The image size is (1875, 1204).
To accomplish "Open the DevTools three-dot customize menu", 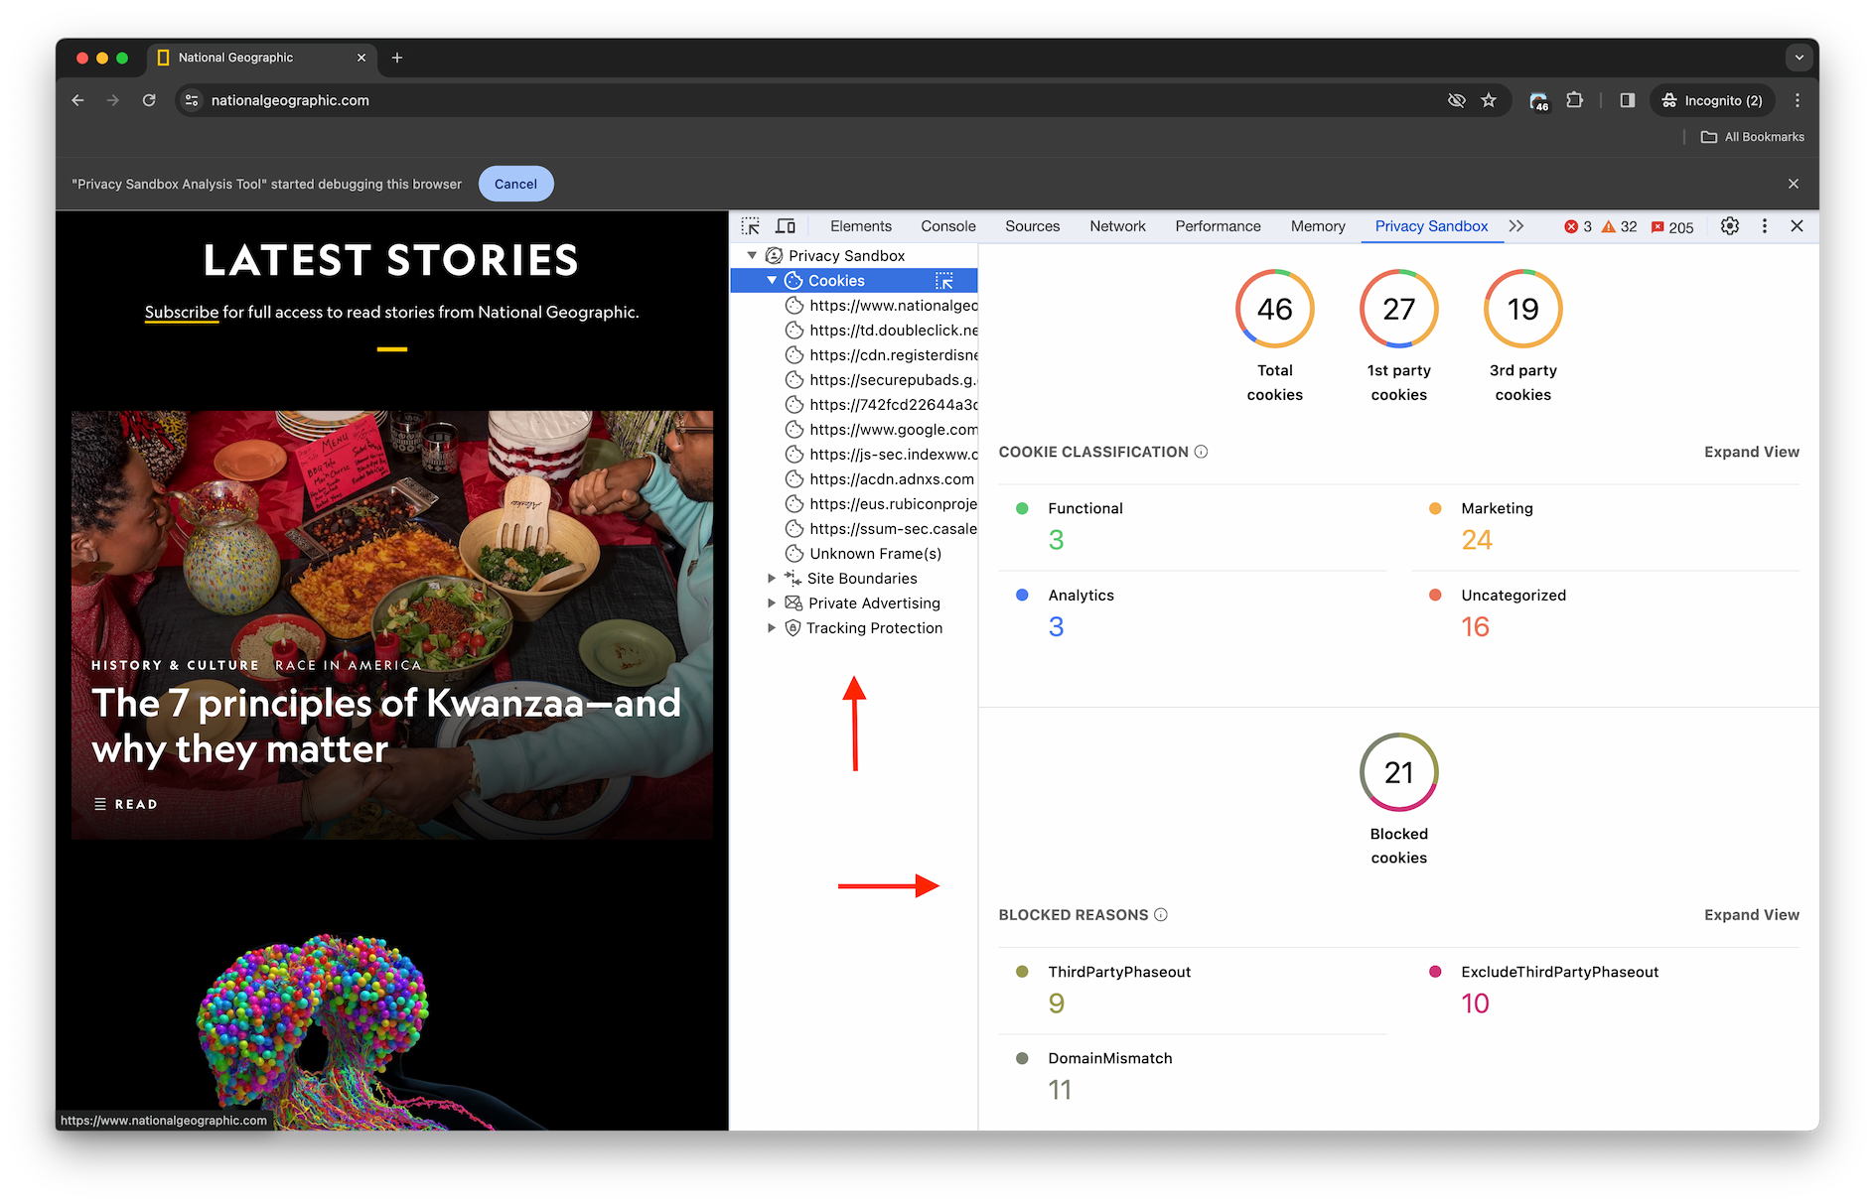I will coord(1764,226).
